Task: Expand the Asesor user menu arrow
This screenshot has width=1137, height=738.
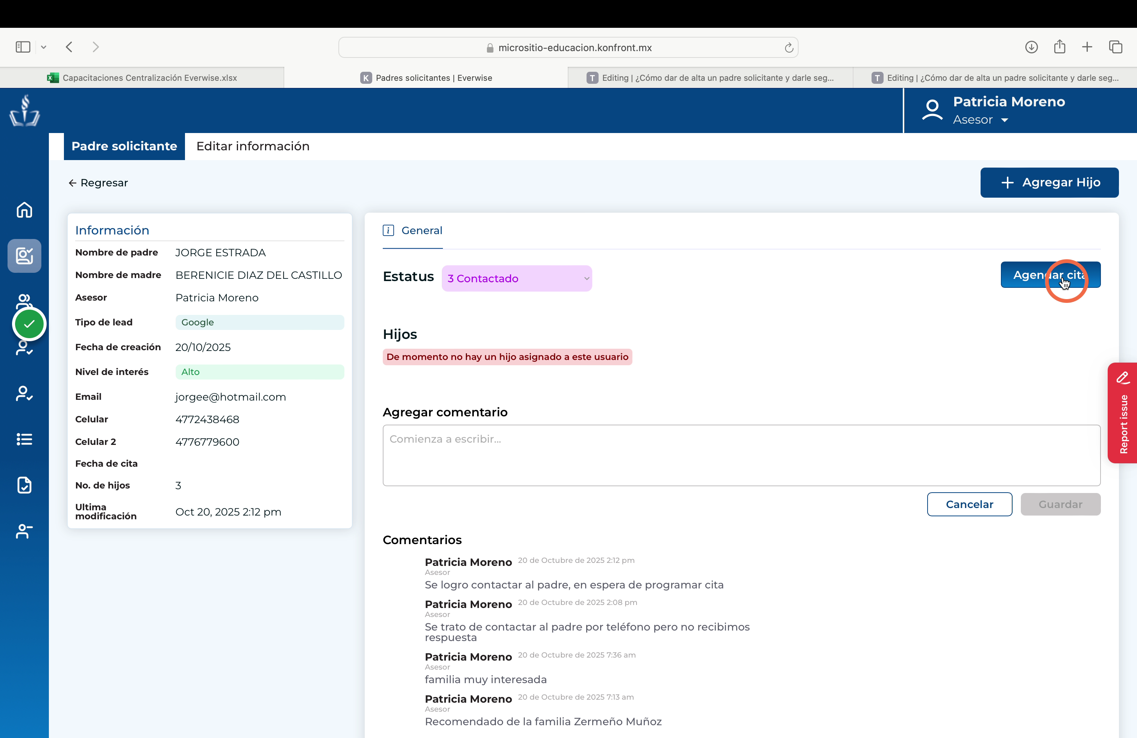Action: pos(1005,120)
